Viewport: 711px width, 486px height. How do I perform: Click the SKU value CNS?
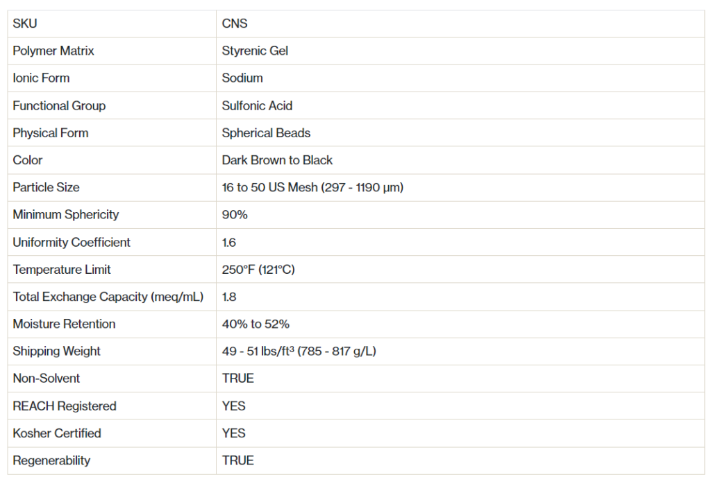click(x=235, y=24)
